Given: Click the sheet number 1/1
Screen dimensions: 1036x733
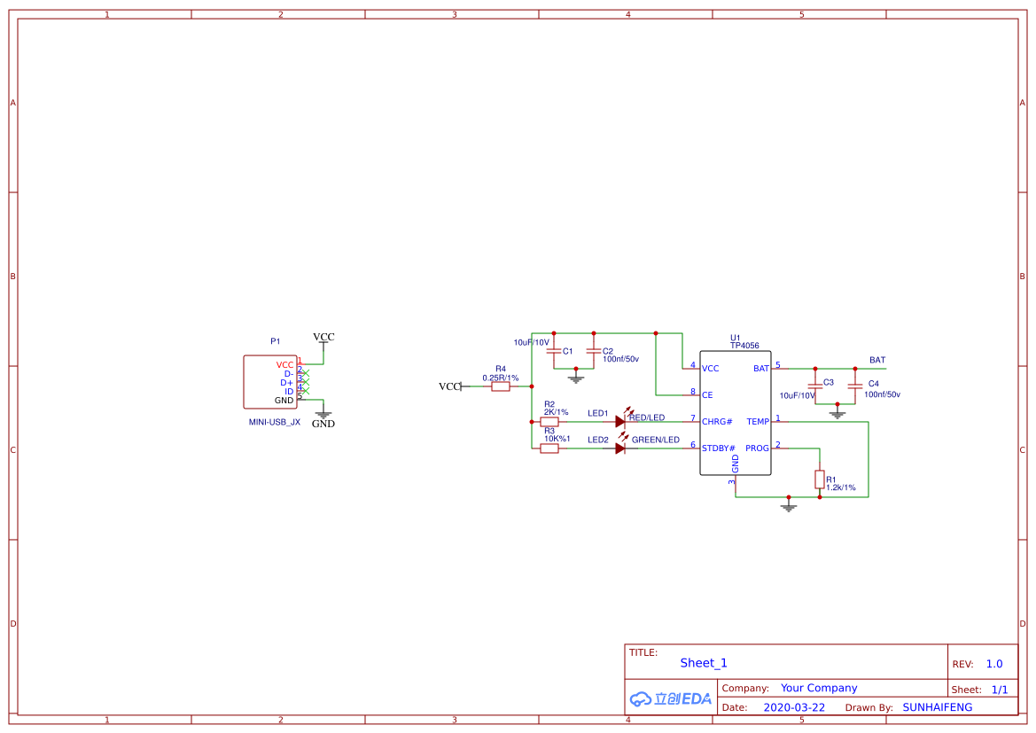Looking at the screenshot, I should click(x=1000, y=690).
